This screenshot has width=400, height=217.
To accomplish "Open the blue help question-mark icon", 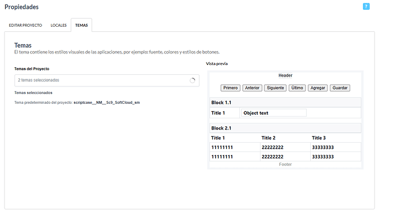I will pyautogui.click(x=366, y=6).
